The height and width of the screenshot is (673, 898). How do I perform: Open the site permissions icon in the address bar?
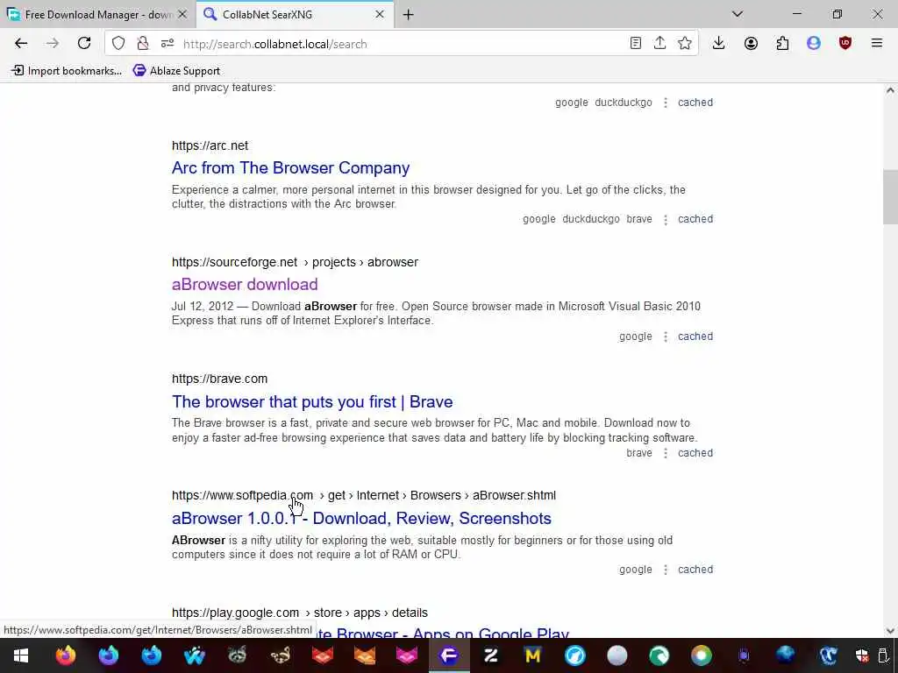click(167, 44)
